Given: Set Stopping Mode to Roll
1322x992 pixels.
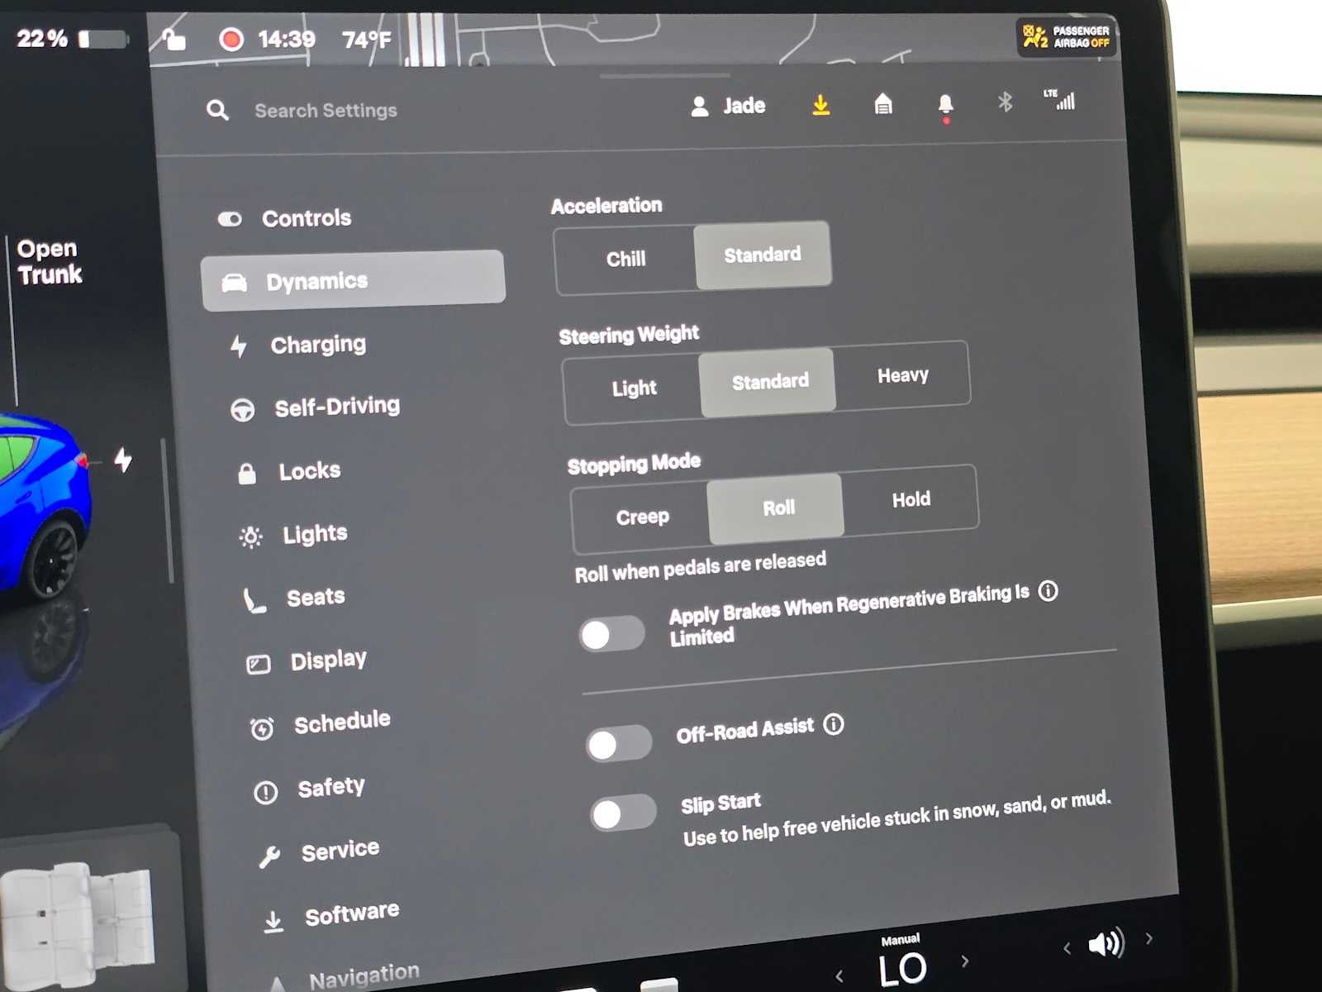Looking at the screenshot, I should coord(778,508).
